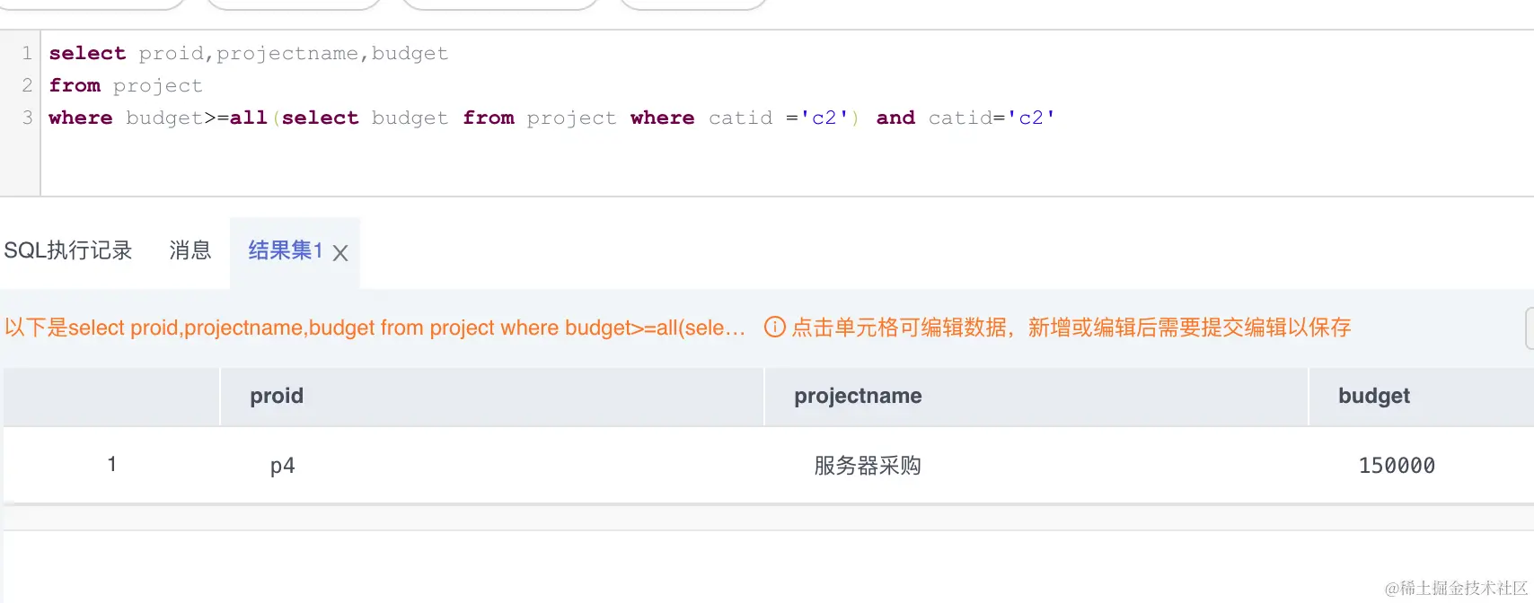Click line number 1 in editor gutter
1534x603 pixels.
(x=27, y=53)
